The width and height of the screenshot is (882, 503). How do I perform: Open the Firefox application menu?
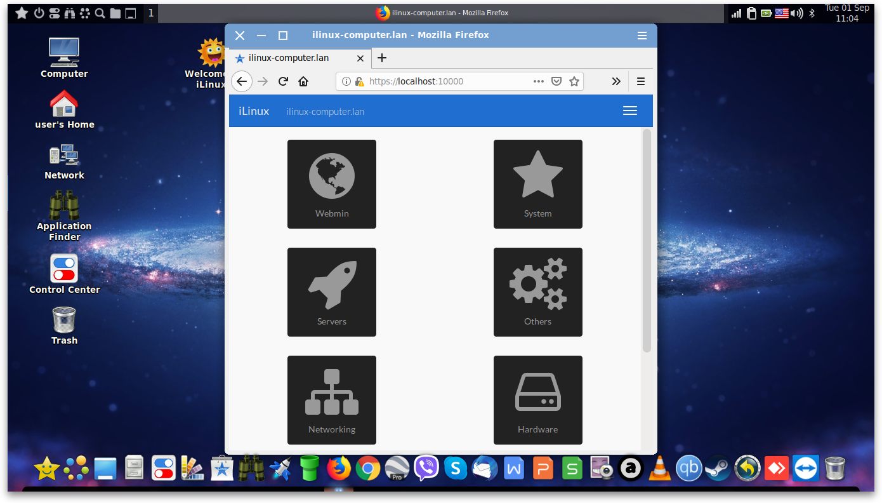(641, 81)
